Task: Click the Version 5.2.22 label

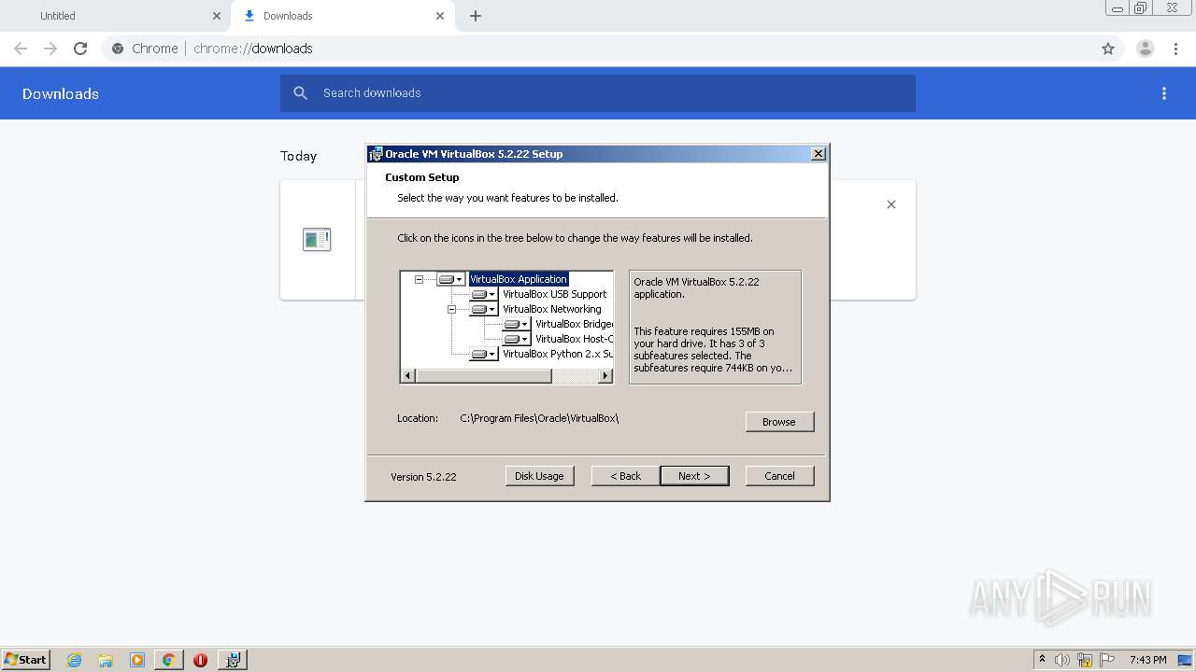Action: click(423, 477)
